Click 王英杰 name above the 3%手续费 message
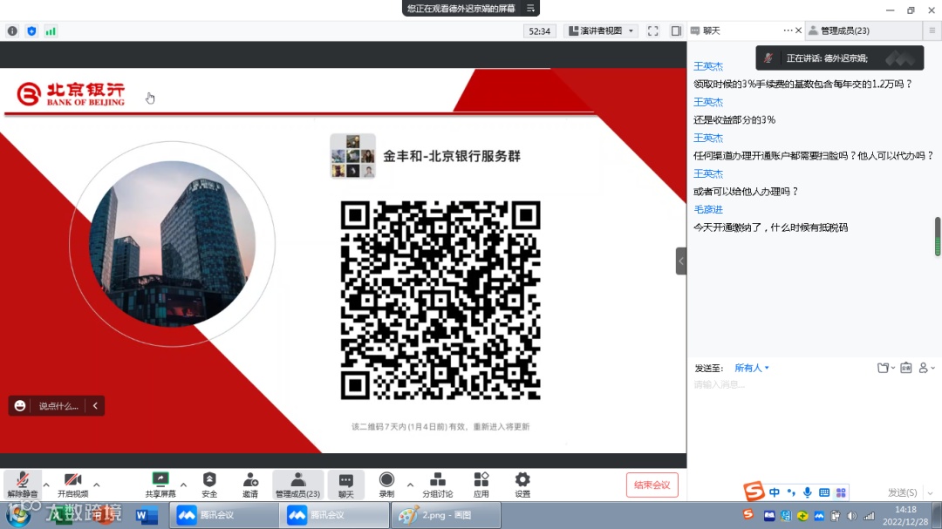 pos(708,66)
